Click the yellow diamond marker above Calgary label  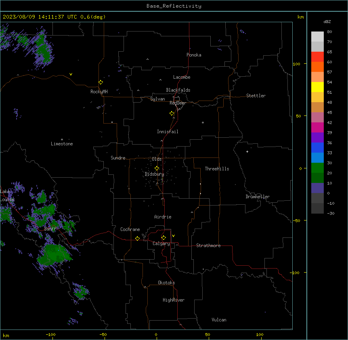pyautogui.click(x=164, y=238)
